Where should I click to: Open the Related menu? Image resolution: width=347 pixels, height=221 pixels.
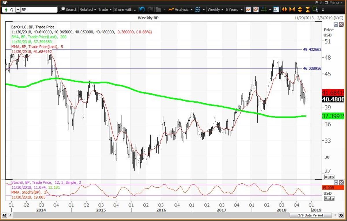[87, 10]
